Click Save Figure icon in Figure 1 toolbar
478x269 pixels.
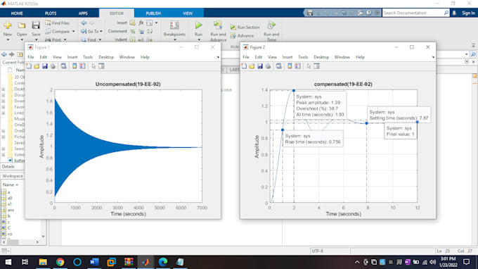45,66
